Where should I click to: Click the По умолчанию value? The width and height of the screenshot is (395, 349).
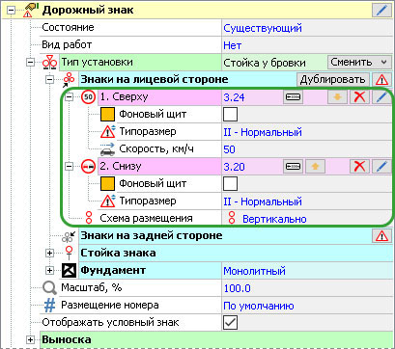pos(259,306)
